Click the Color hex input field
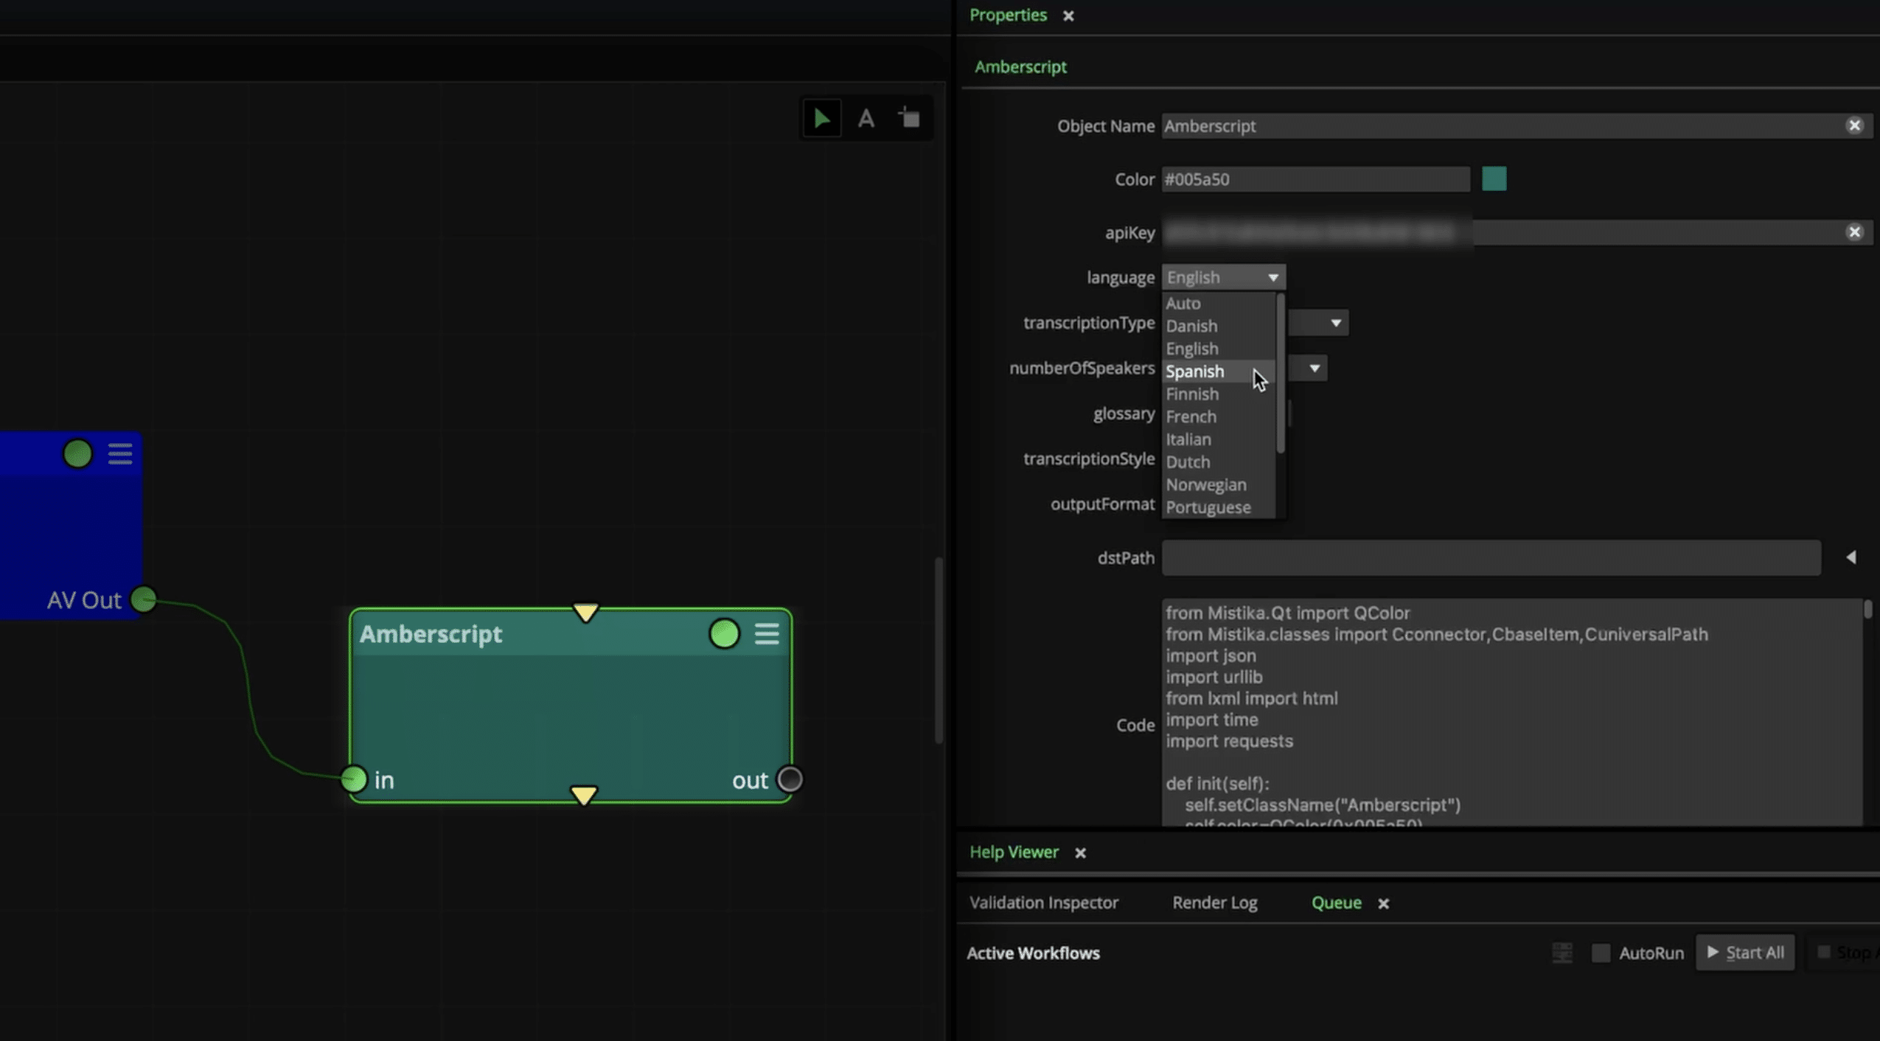Screen dimensions: 1880x1041 (x=1315, y=179)
